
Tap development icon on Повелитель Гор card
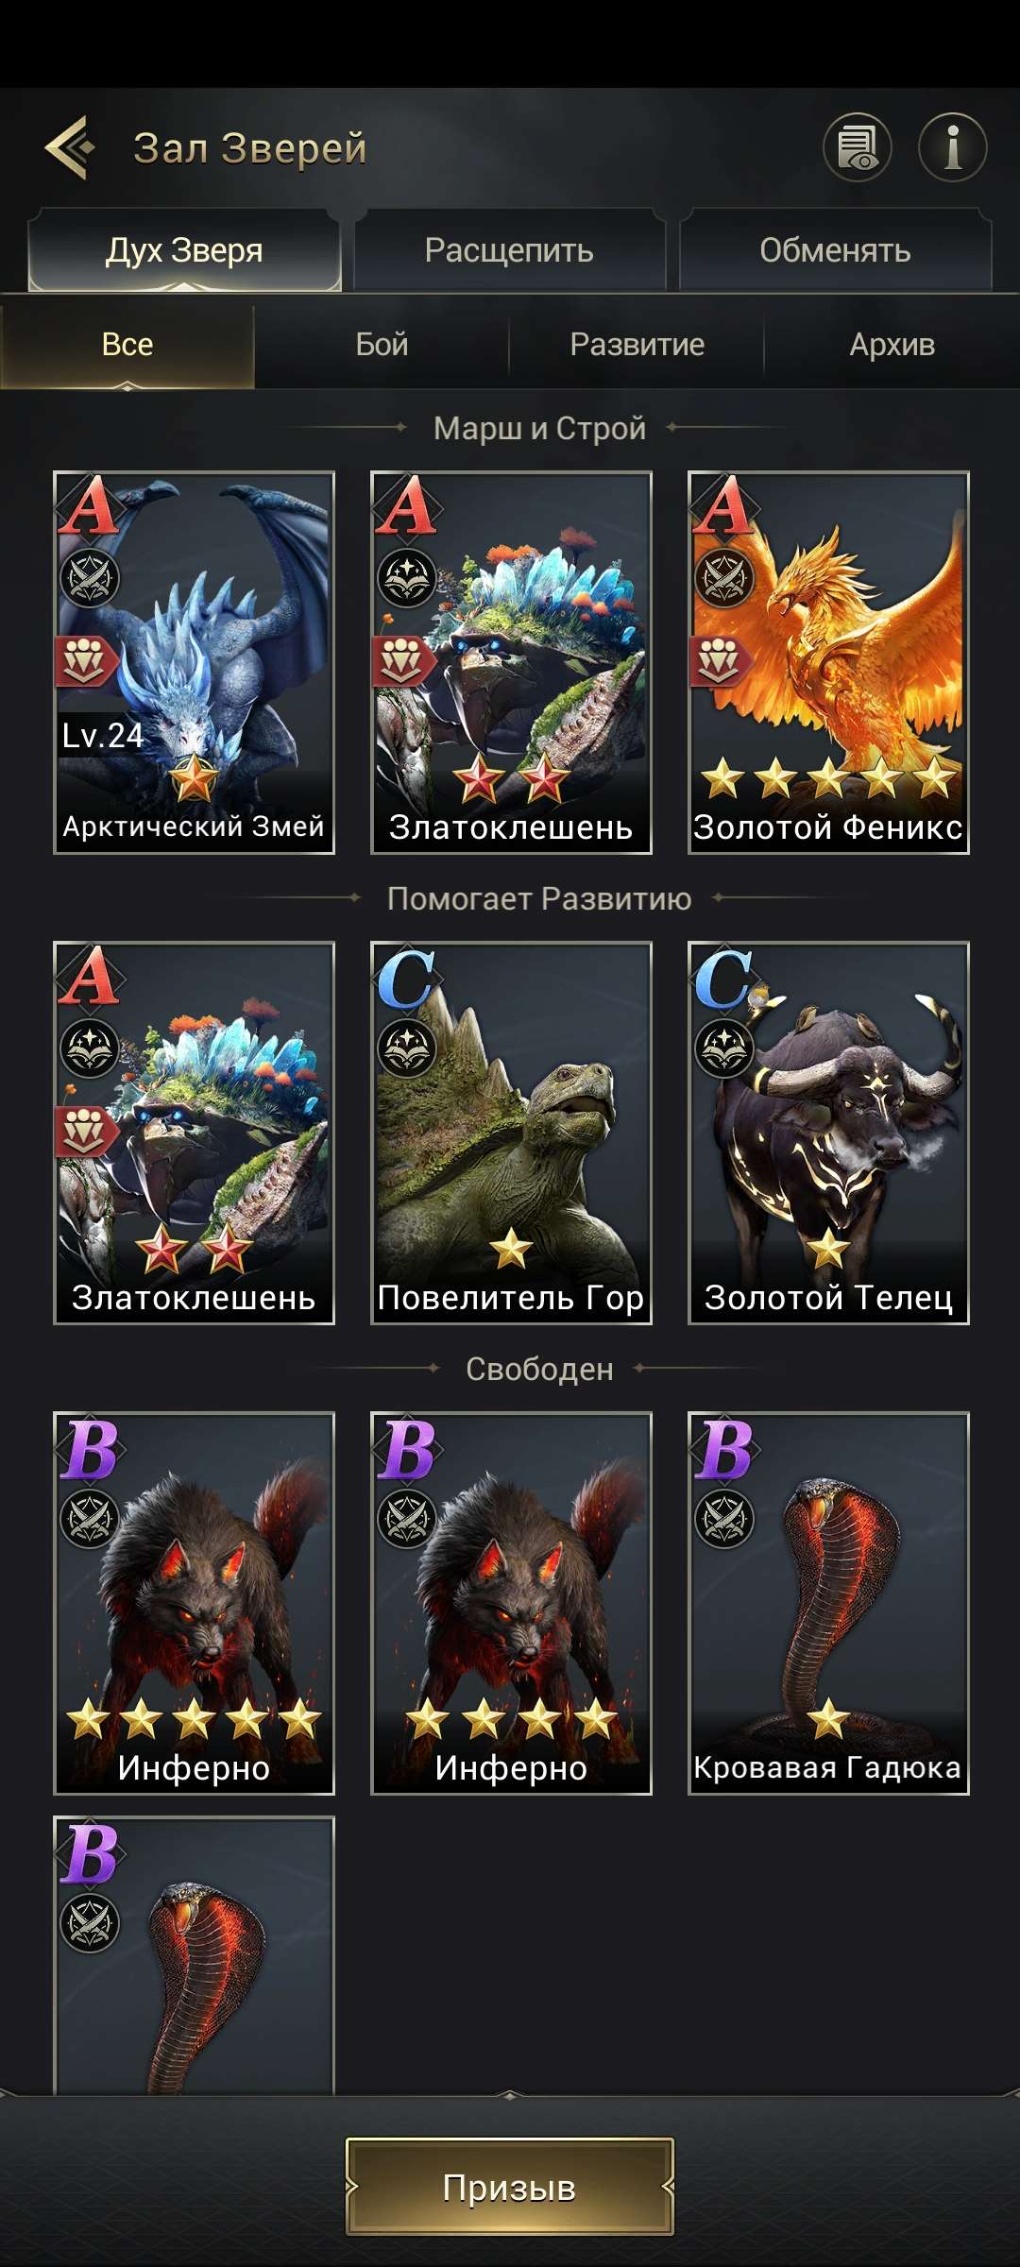(407, 1048)
